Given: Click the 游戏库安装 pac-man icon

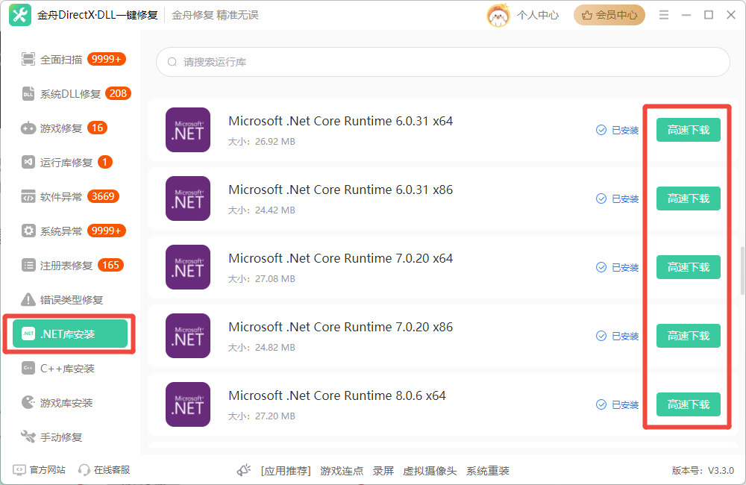Looking at the screenshot, I should (x=28, y=402).
